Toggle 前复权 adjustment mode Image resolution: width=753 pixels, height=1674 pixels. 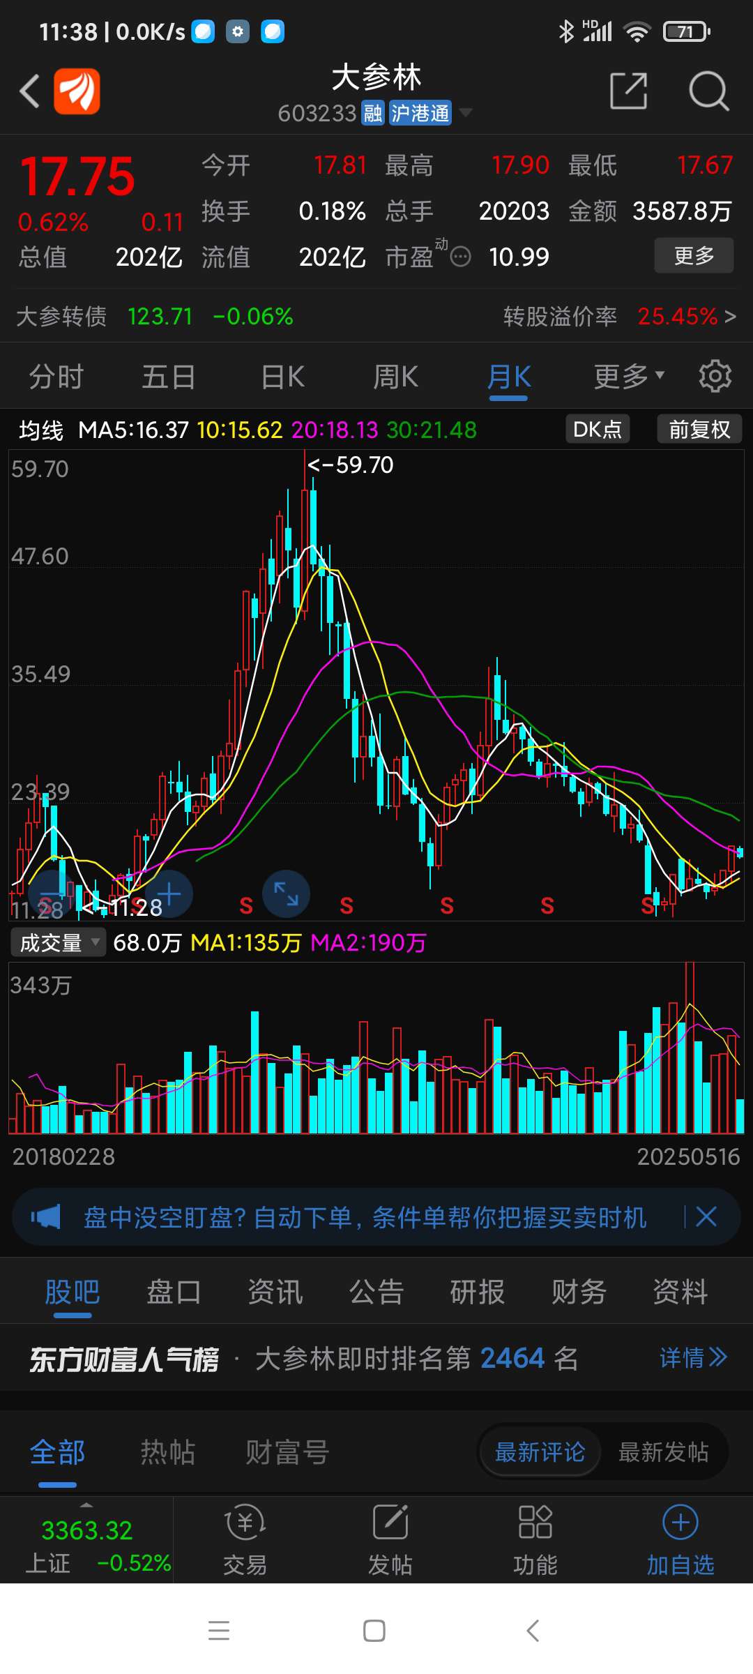tap(699, 429)
